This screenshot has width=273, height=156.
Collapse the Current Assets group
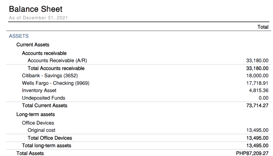click(33, 45)
